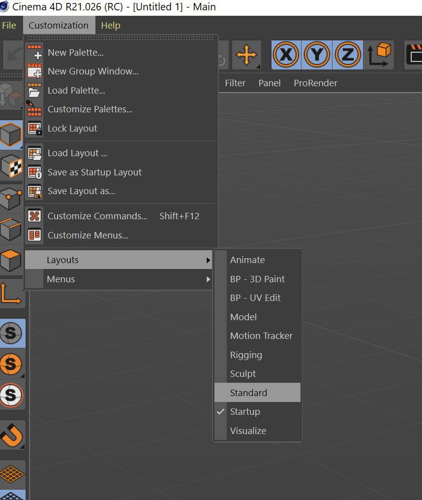Screen dimensions: 422x500
Task: Choose New Palette... entry
Action: click(x=121, y=52)
